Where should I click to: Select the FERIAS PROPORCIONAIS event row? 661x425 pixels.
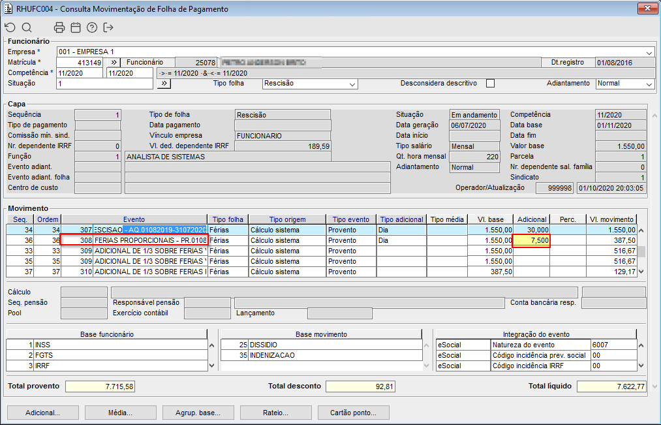pos(150,240)
